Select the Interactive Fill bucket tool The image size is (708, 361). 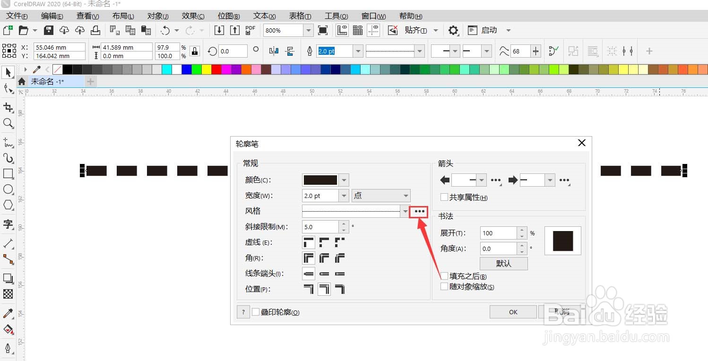pyautogui.click(x=8, y=329)
